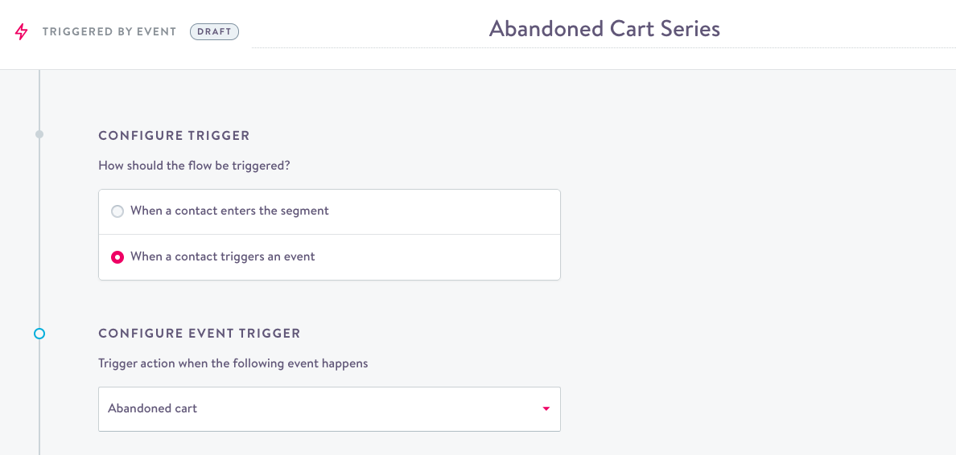956x455 pixels.
Task: Click the pink dropdown arrow for Abandoned cart
Action: tap(546, 409)
